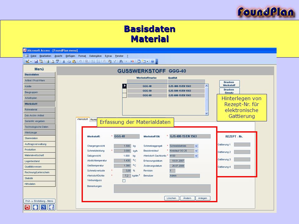Open Arbeitsplan in the side menu

click(40, 98)
